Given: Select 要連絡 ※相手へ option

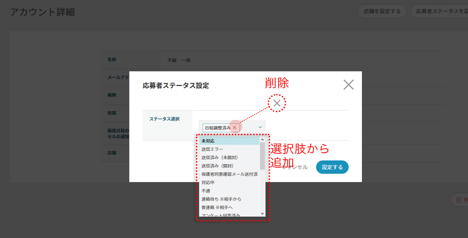Looking at the screenshot, I should [228, 207].
